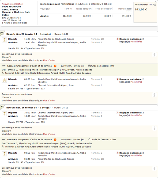Open baggage Plus d'infos for Riyadh–Paris leg
The height and width of the screenshot is (178, 158).
point(136,156)
